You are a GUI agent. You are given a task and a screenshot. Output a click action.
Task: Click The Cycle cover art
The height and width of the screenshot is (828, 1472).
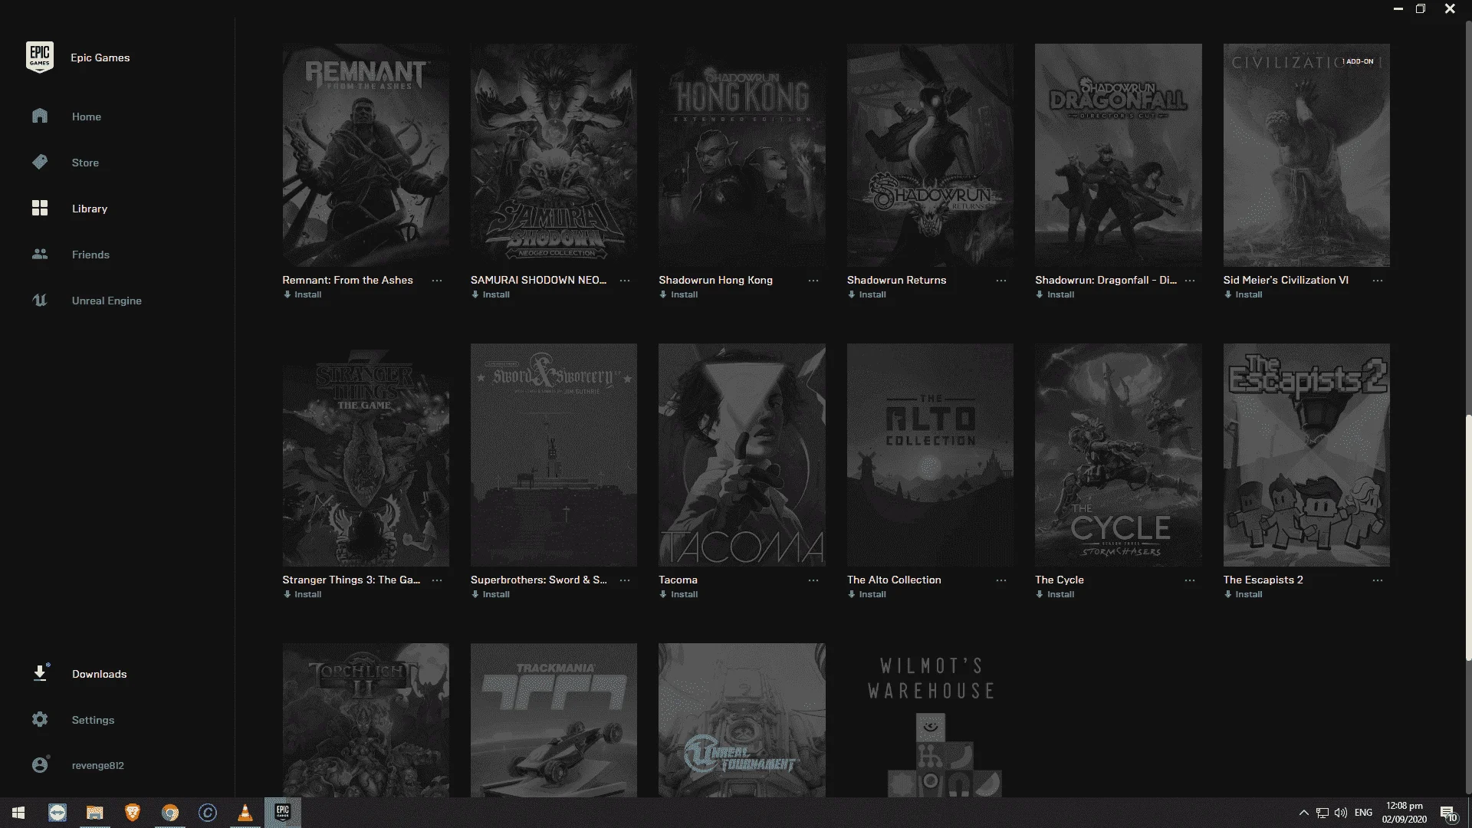(1119, 455)
